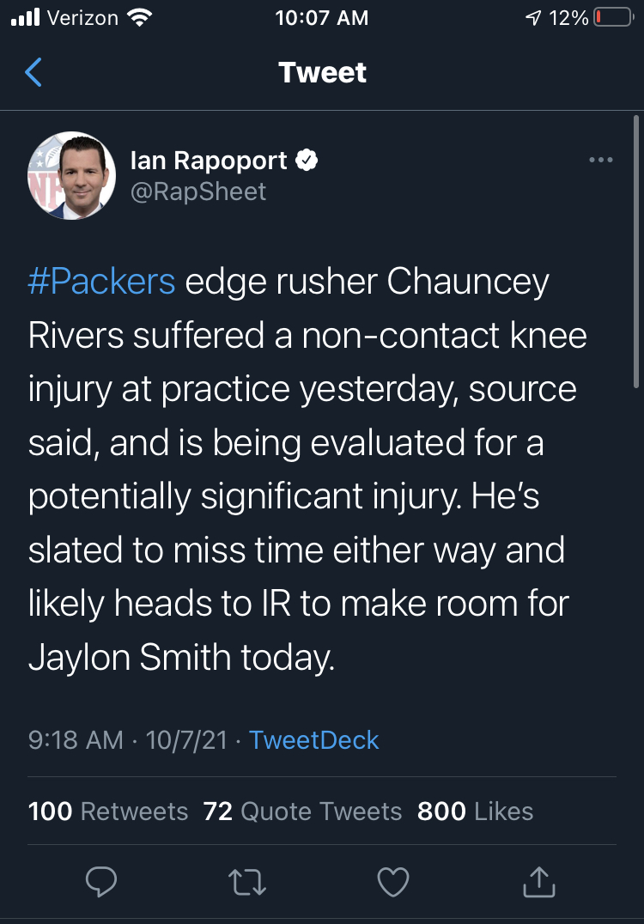The width and height of the screenshot is (644, 924).
Task: Tap the retweet arrows icon
Action: [x=247, y=882]
